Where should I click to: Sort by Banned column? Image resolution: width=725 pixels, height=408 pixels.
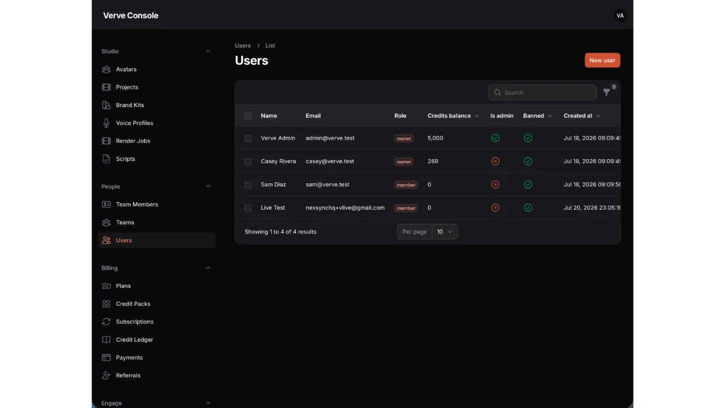click(538, 116)
